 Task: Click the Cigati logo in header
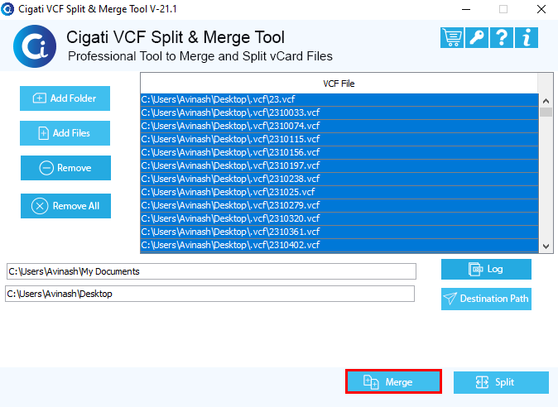point(35,46)
